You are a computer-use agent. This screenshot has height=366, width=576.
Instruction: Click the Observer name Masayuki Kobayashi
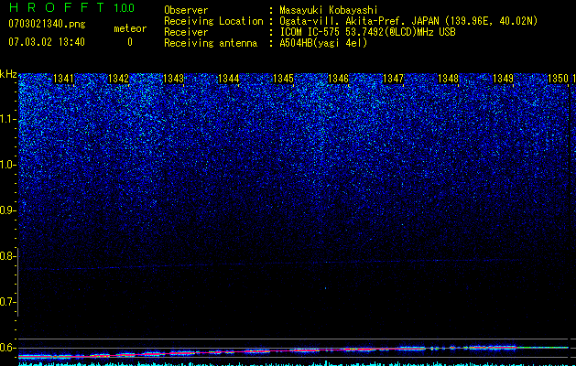click(329, 10)
